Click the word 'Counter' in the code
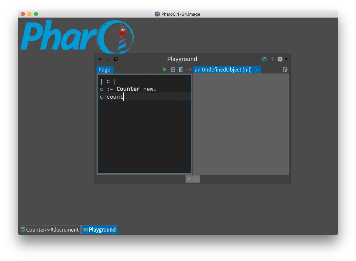 128,89
